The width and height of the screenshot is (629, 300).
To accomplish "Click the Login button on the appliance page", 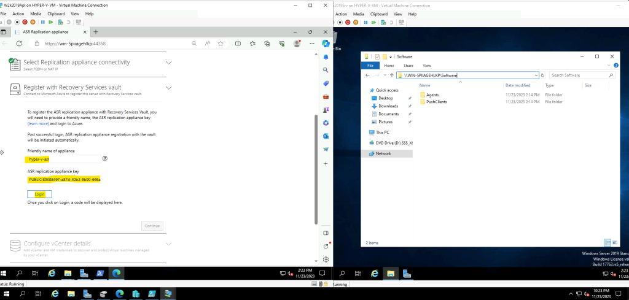I will click(x=39, y=194).
